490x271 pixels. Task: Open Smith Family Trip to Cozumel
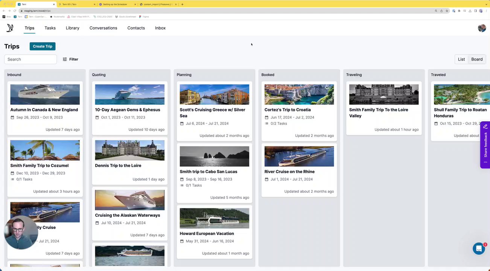tap(40, 166)
